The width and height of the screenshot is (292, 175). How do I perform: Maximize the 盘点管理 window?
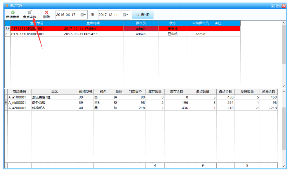coord(278,6)
